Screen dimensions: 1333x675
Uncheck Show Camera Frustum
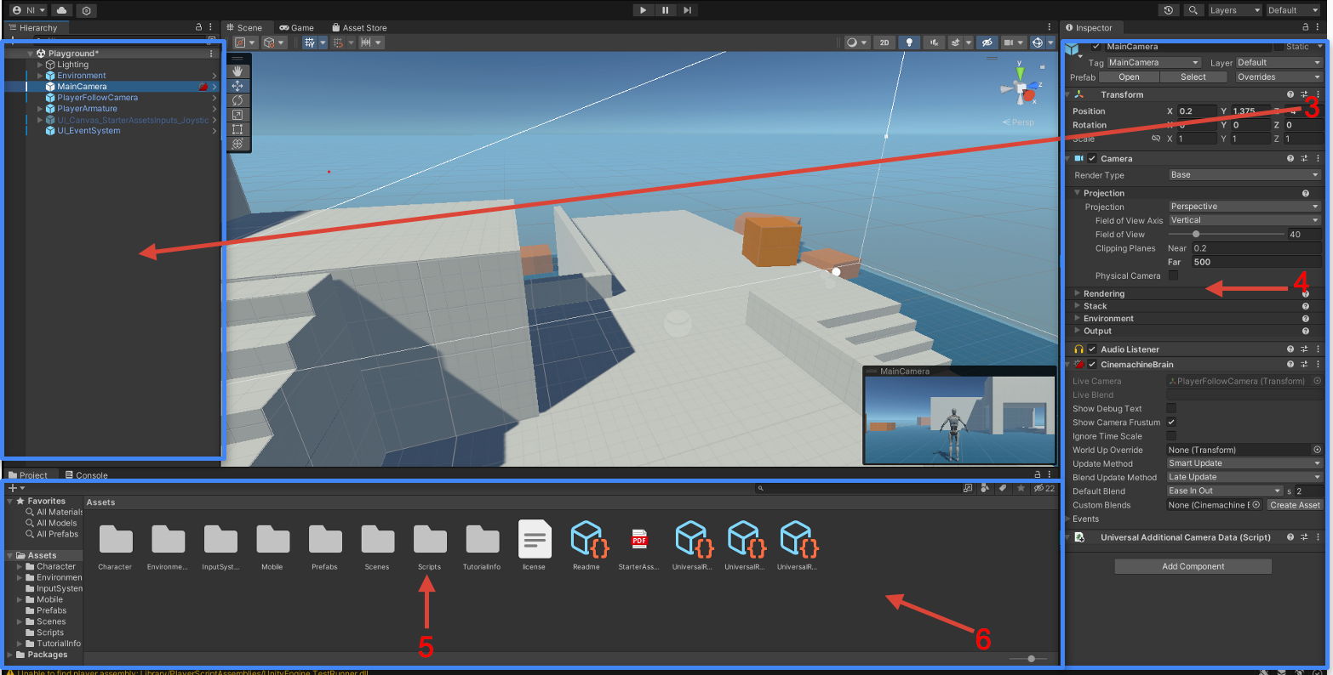click(1171, 423)
